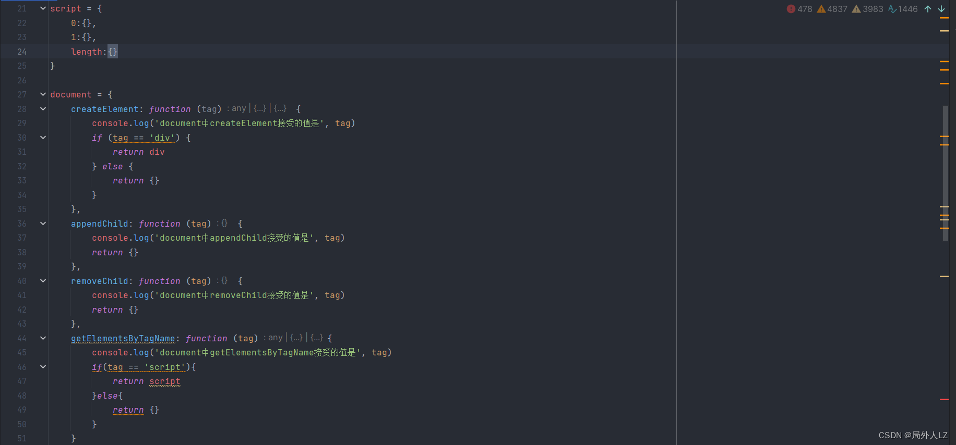Click console.log on line 45

pos(121,353)
